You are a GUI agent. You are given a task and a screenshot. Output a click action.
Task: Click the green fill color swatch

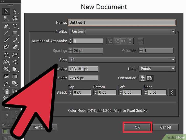click(5, 132)
